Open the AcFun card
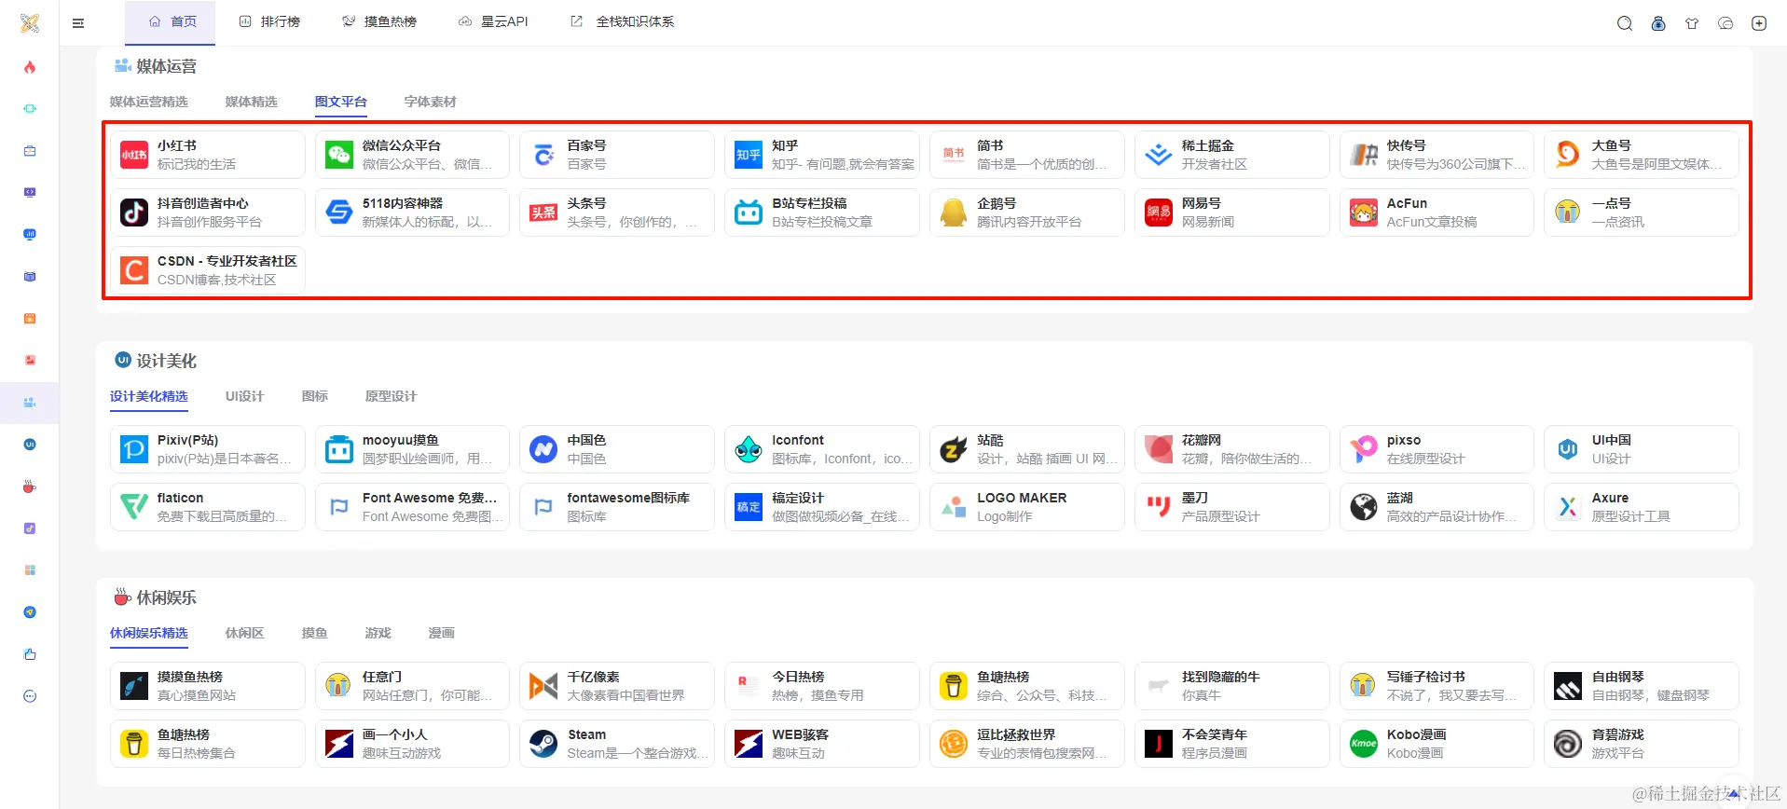The image size is (1787, 809). (1436, 213)
